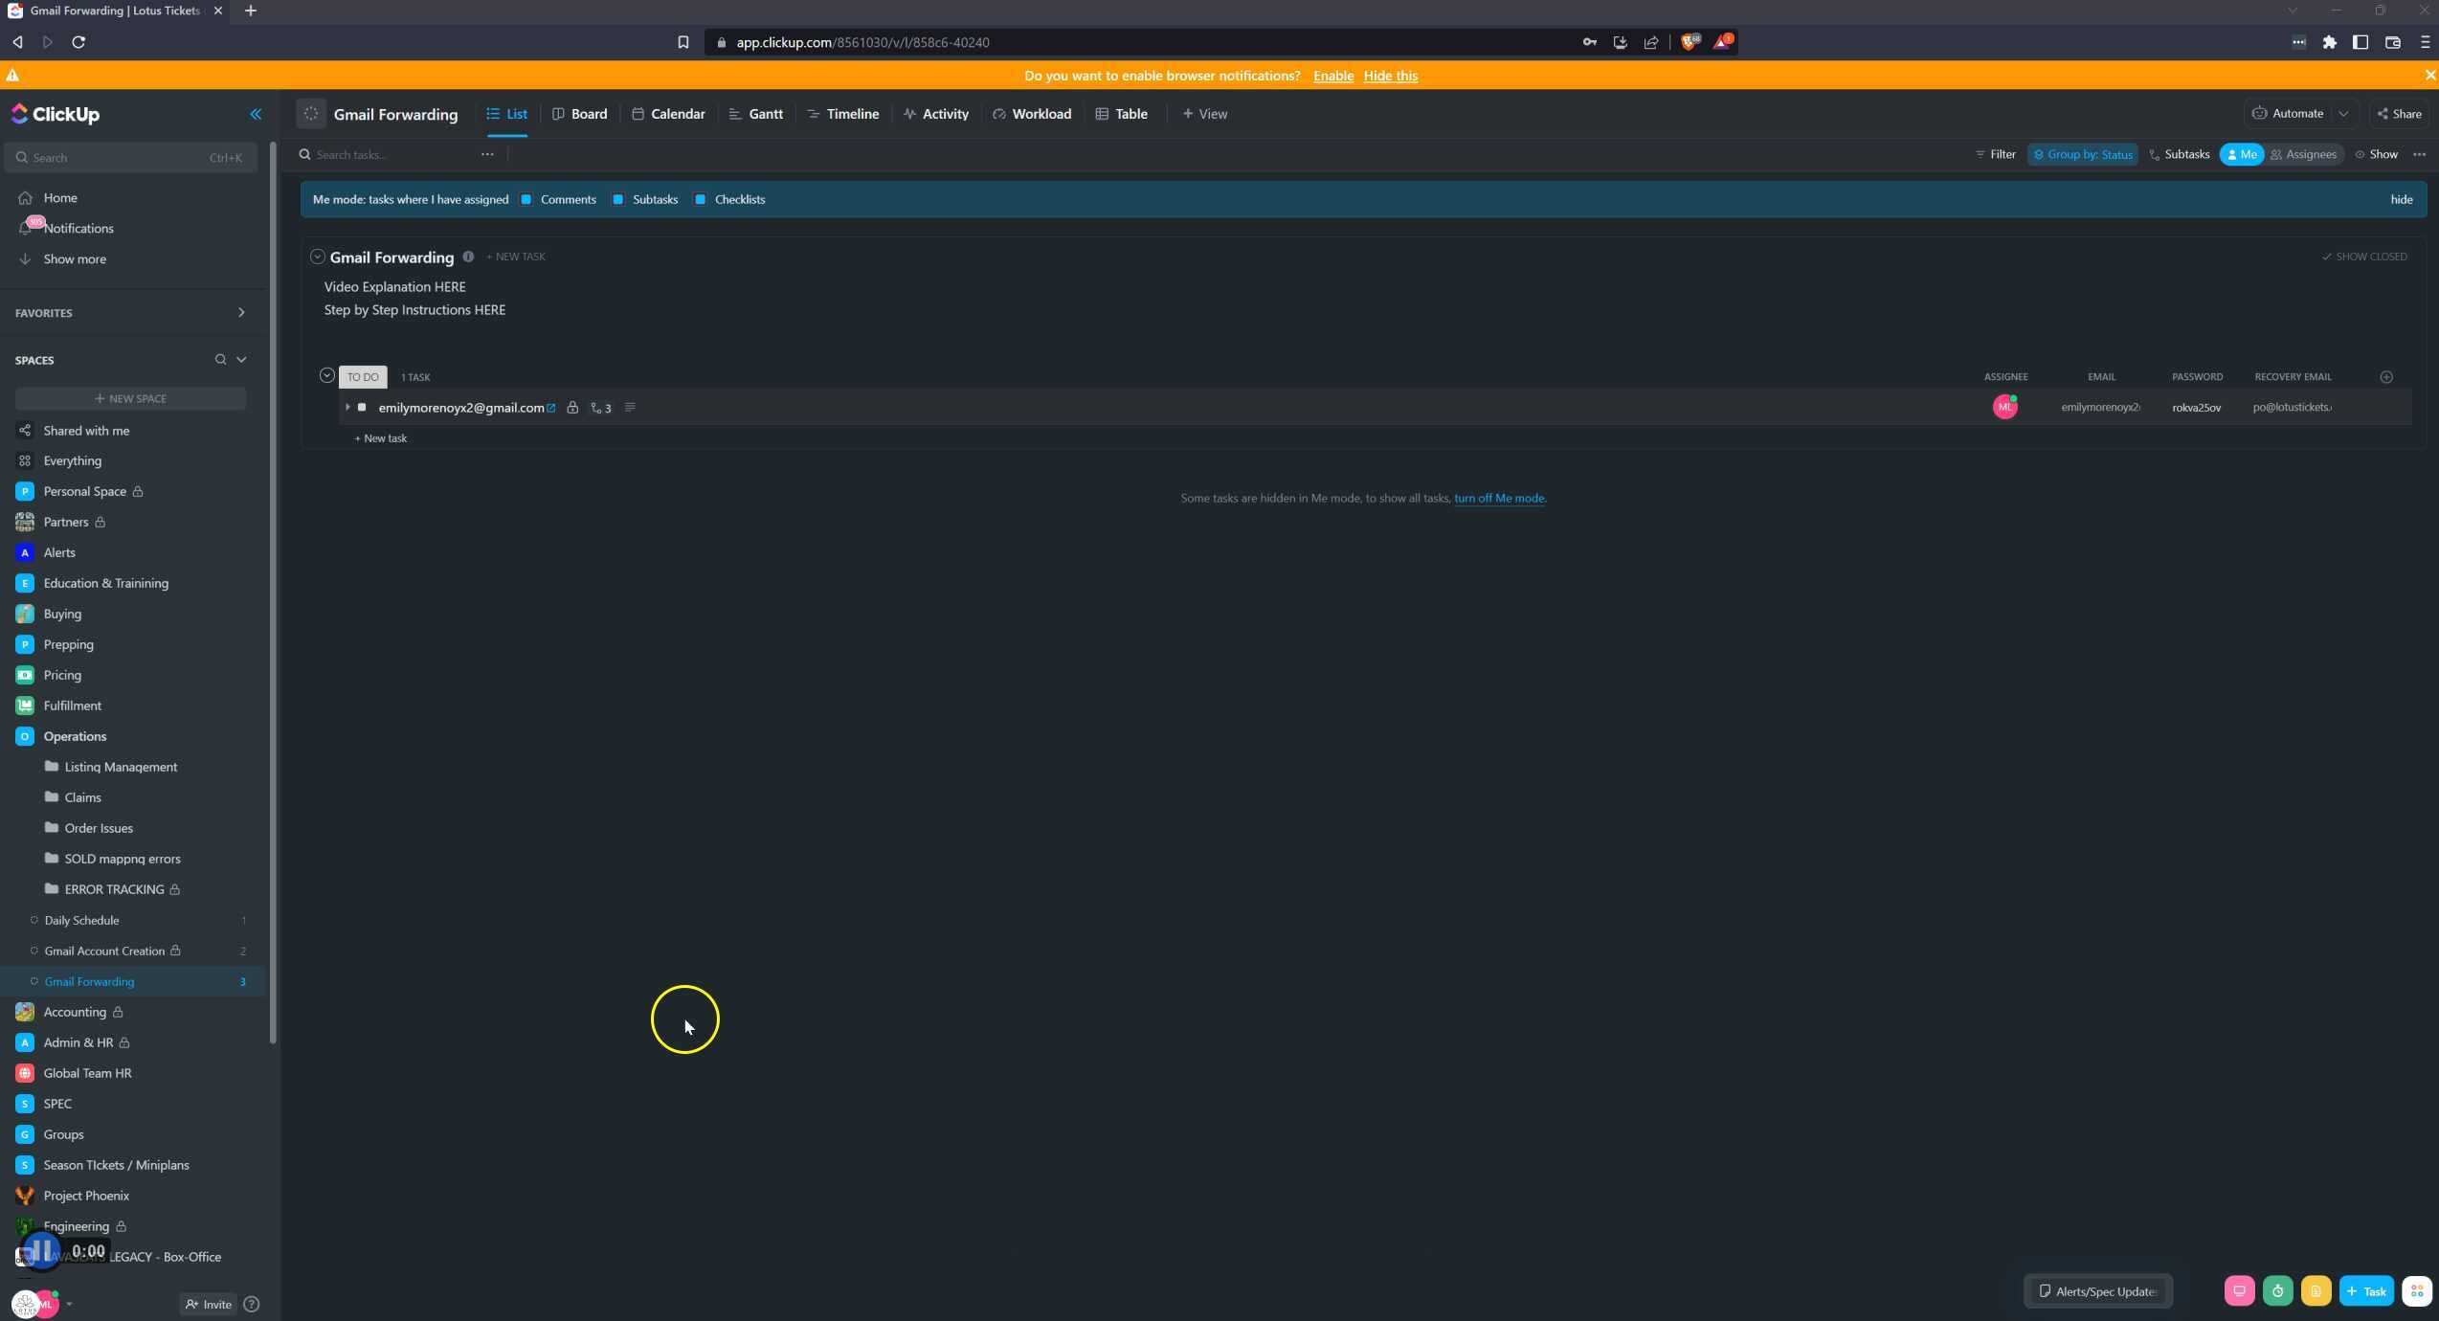Toggle the Subtasks checkbox in Me mode
The image size is (2439, 1321).
[x=617, y=200]
